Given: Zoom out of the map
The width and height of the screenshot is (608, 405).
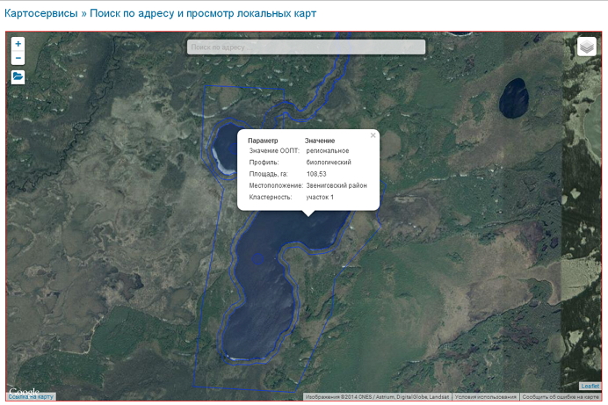Looking at the screenshot, I should pos(18,58).
